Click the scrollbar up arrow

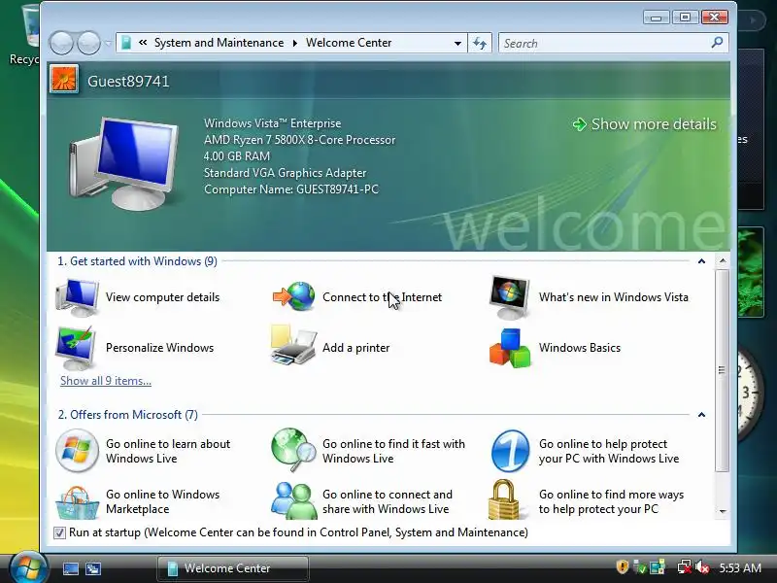tap(723, 260)
